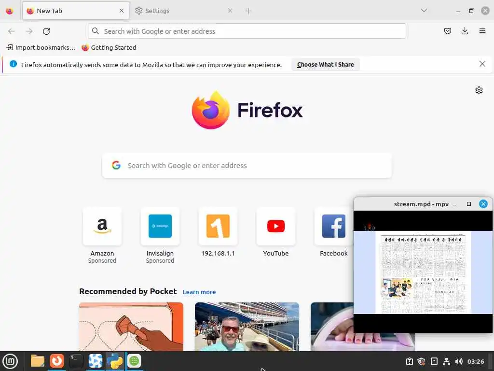Click the notification info icon
This screenshot has width=494, height=371.
click(13, 64)
